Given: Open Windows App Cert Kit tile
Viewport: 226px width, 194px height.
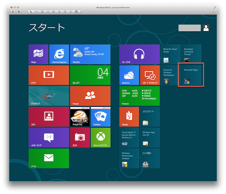Looking at the screenshot, I should (x=150, y=138).
